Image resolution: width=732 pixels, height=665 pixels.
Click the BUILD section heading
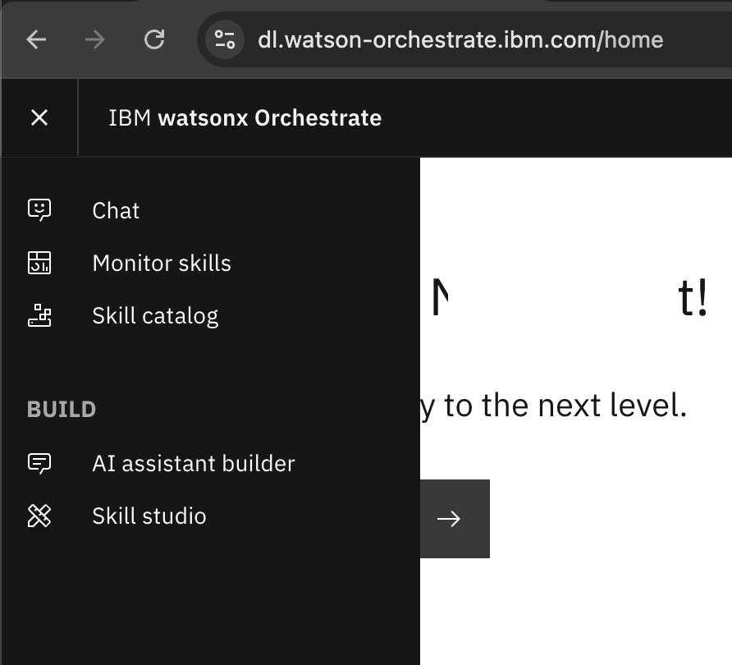62,409
